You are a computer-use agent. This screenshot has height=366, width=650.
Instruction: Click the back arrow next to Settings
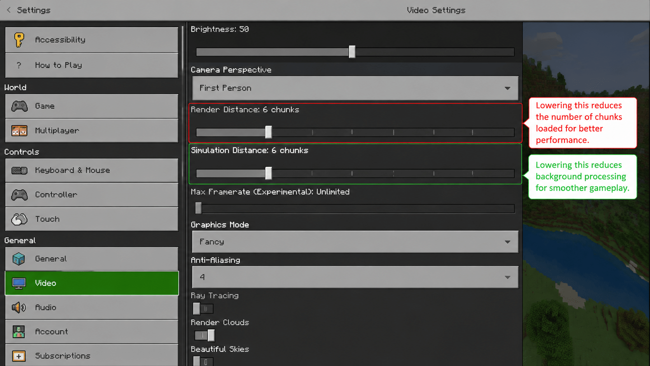point(9,10)
